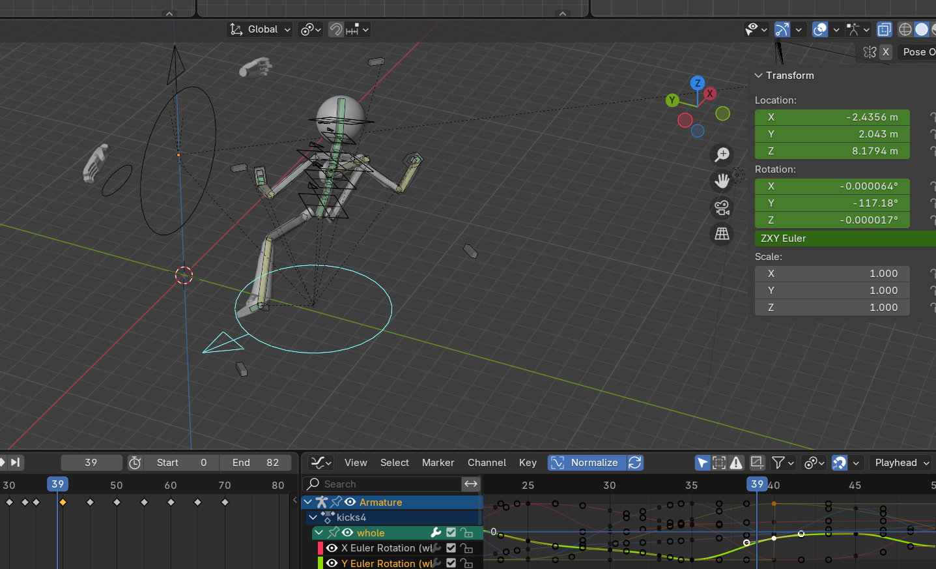This screenshot has height=569, width=936.
Task: Click the green Y axis on the navigation gizmo
Action: pos(672,100)
